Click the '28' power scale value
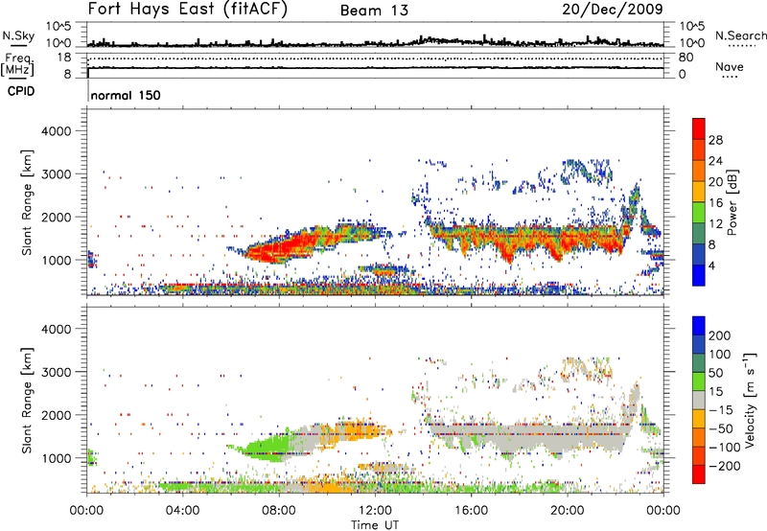This screenshot has height=531, width=767. click(715, 140)
